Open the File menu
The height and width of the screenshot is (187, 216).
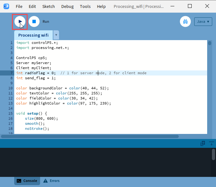point(19,7)
